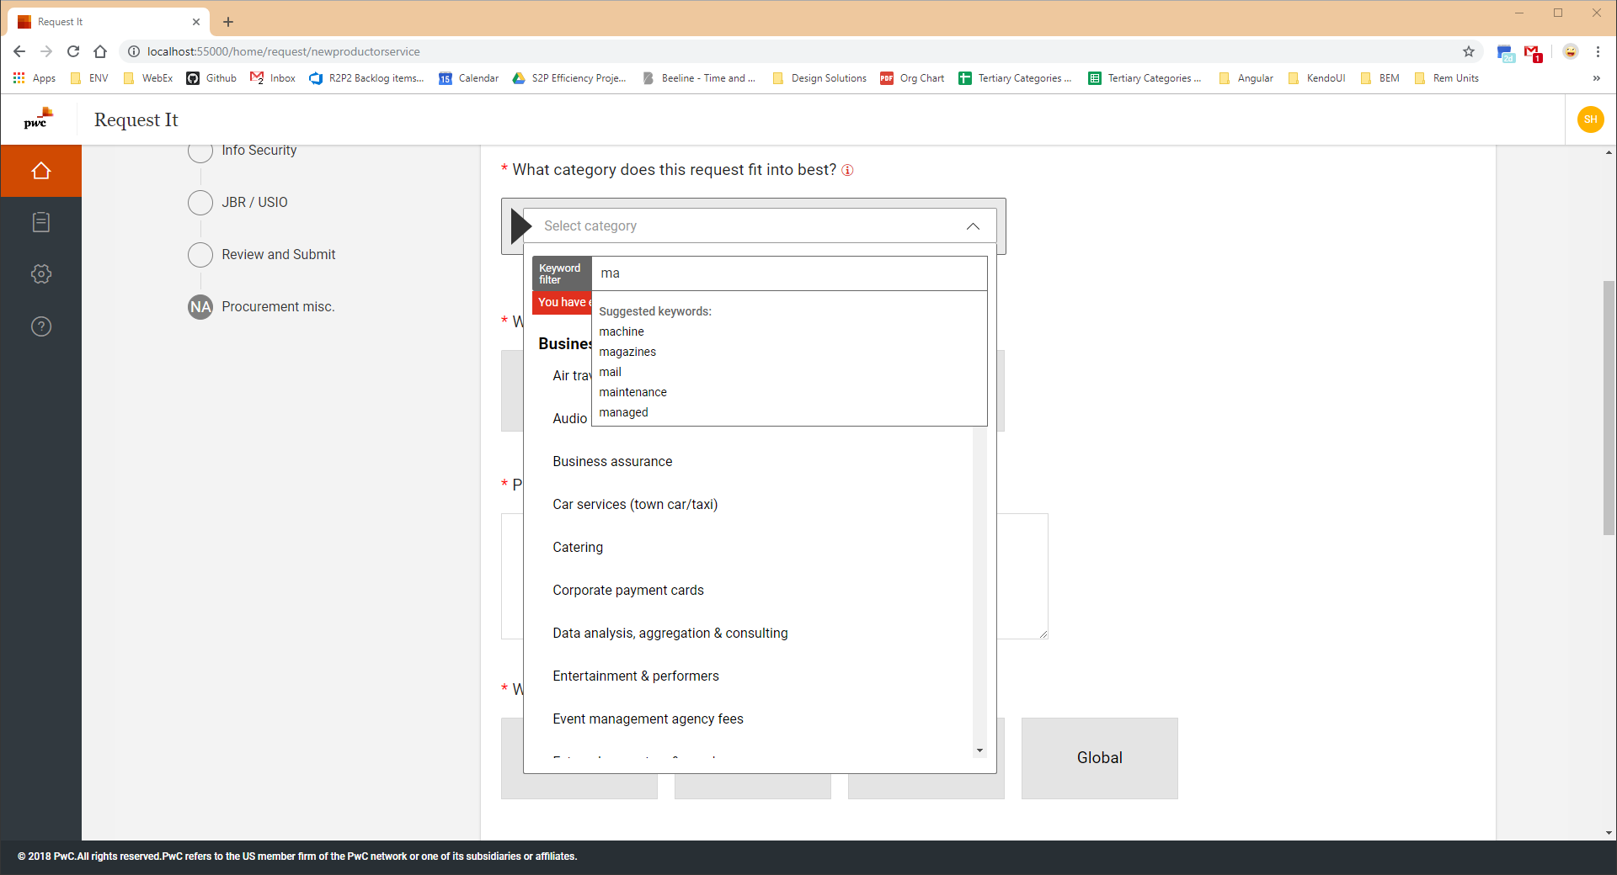Select the Global region option
This screenshot has width=1617, height=875.
click(1099, 757)
